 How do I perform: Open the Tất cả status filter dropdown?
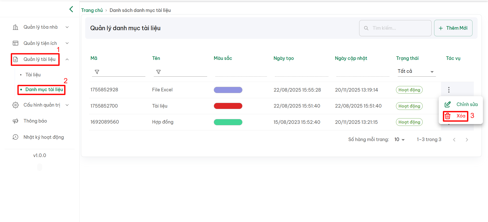click(x=416, y=72)
